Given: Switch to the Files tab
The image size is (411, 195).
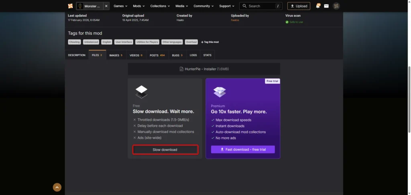Looking at the screenshot, I should pos(97,55).
